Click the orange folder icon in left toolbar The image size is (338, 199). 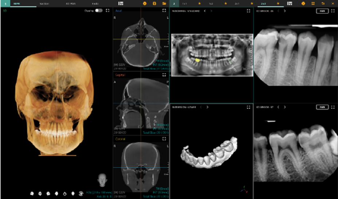(x=164, y=3)
